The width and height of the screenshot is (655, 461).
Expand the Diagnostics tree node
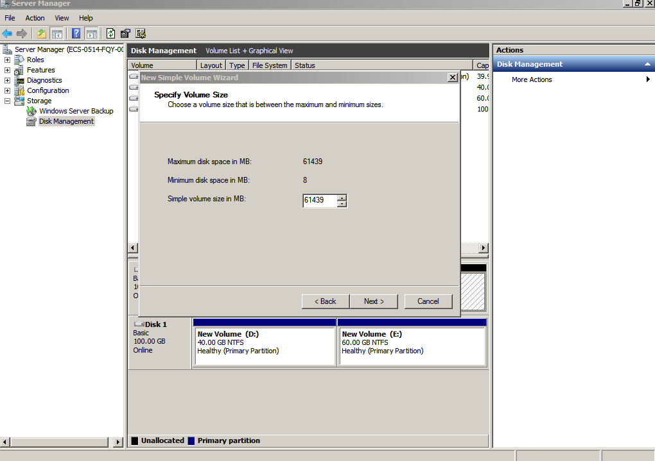[x=7, y=80]
